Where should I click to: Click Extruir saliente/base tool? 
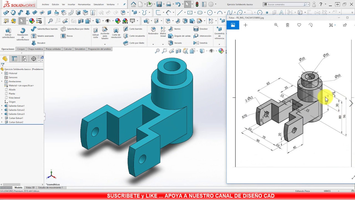8,33
